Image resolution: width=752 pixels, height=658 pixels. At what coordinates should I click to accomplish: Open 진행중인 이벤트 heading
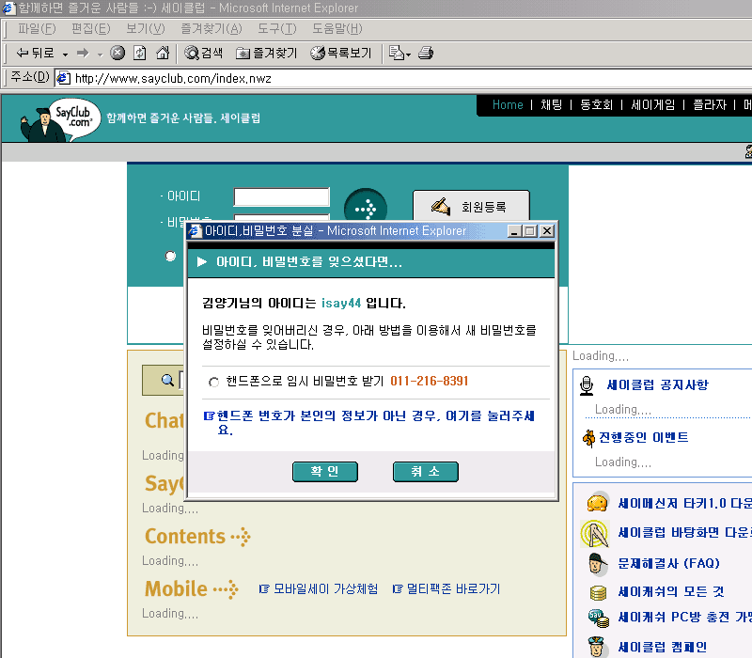644,437
